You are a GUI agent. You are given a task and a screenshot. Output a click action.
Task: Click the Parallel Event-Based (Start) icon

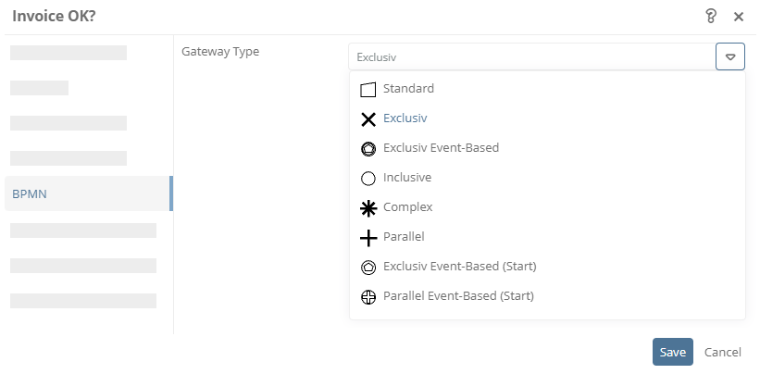click(368, 297)
